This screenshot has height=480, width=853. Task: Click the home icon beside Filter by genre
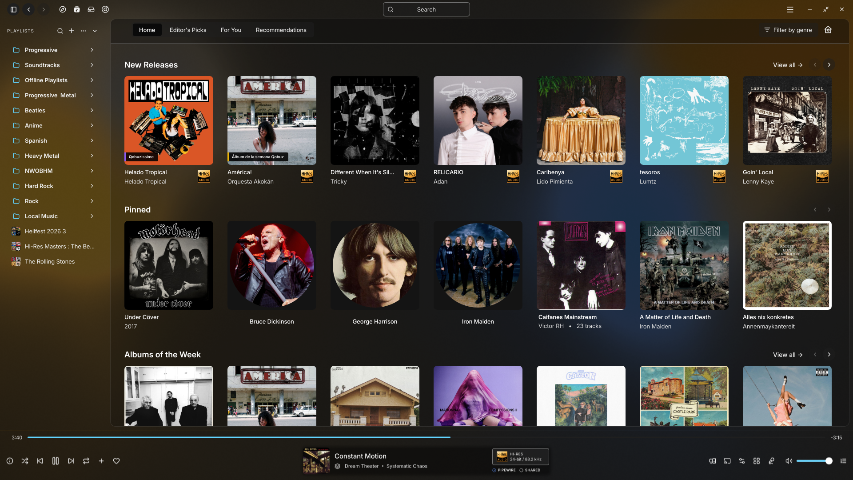[828, 30]
